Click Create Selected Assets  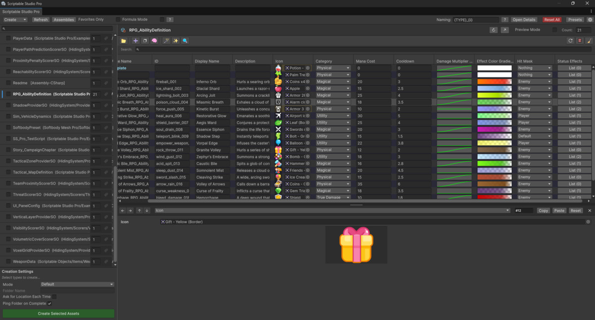tap(58, 314)
